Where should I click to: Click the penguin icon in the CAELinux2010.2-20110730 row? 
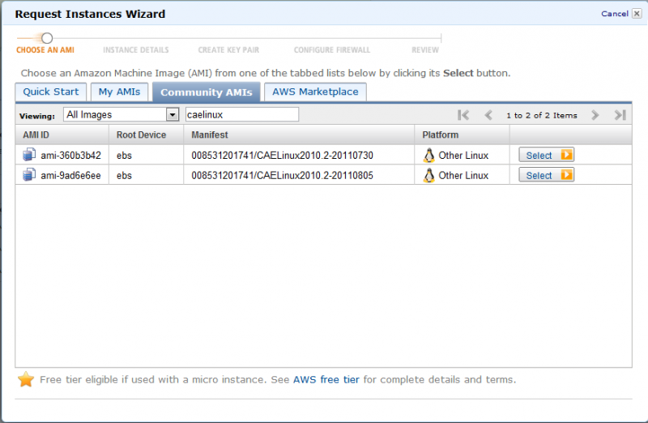[x=429, y=155]
